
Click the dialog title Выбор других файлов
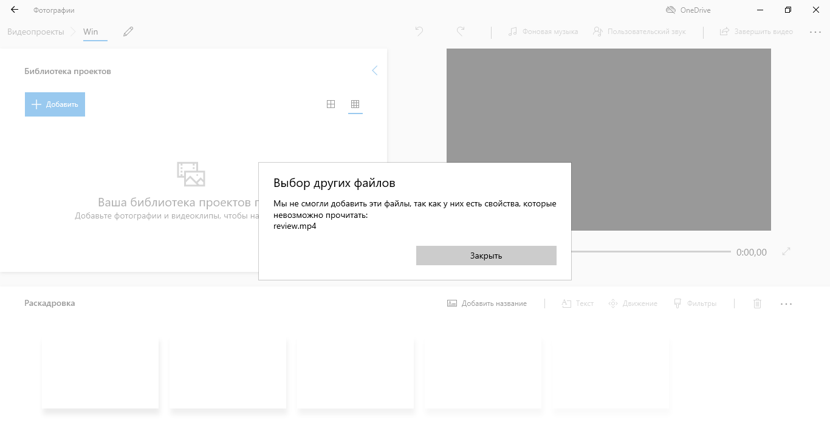(x=334, y=183)
